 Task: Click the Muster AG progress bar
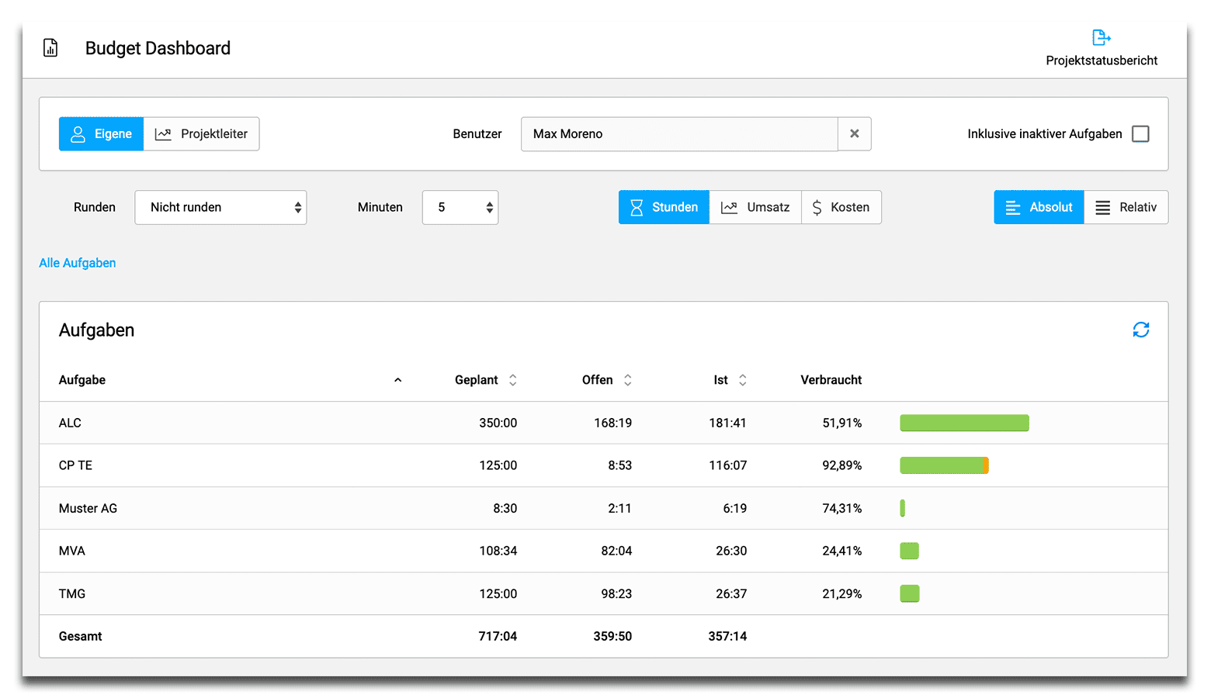[x=903, y=508]
